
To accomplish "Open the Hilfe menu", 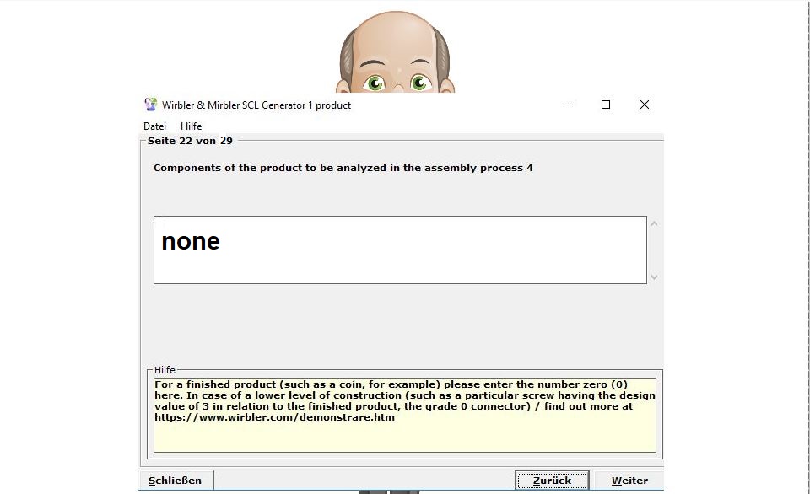I will pyautogui.click(x=191, y=126).
